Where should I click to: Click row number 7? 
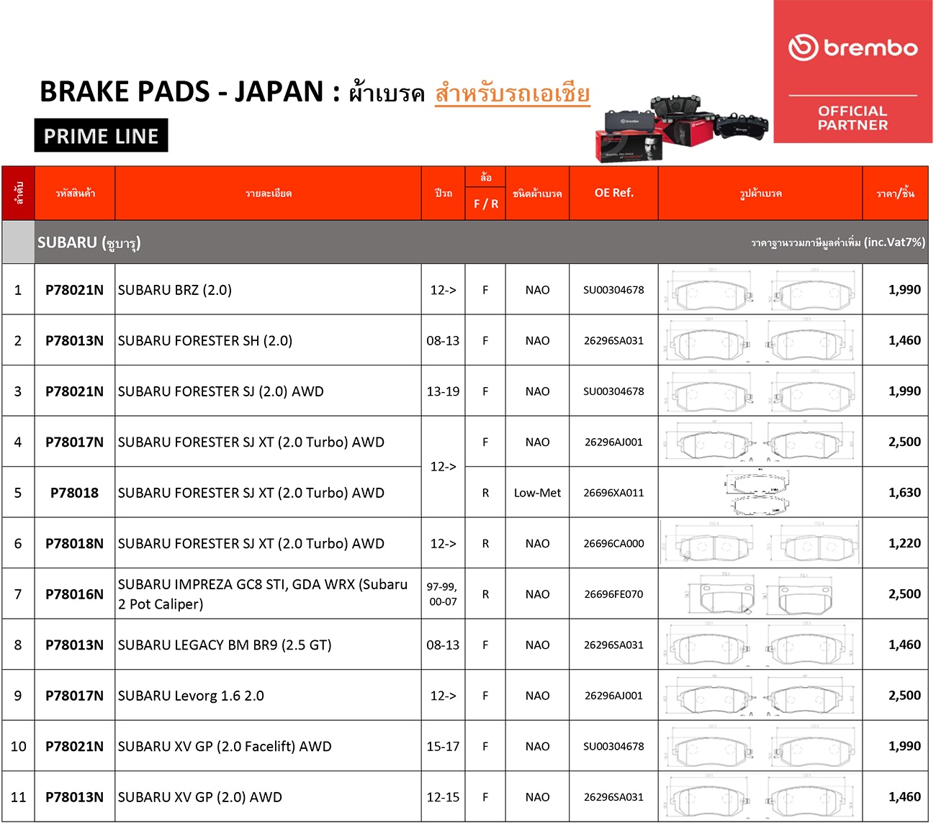(18, 594)
